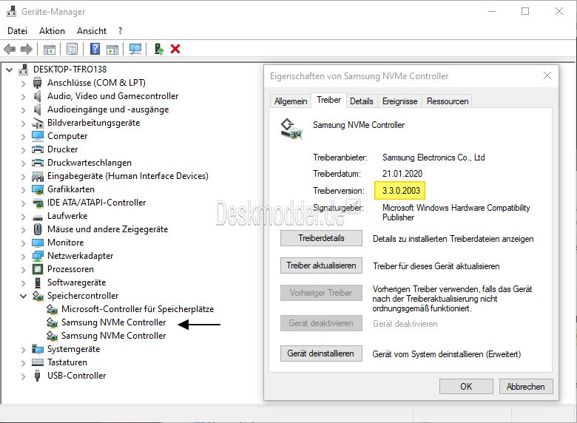The height and width of the screenshot is (423, 577).
Task: Expand the Systemgeräte category
Action: coord(23,350)
